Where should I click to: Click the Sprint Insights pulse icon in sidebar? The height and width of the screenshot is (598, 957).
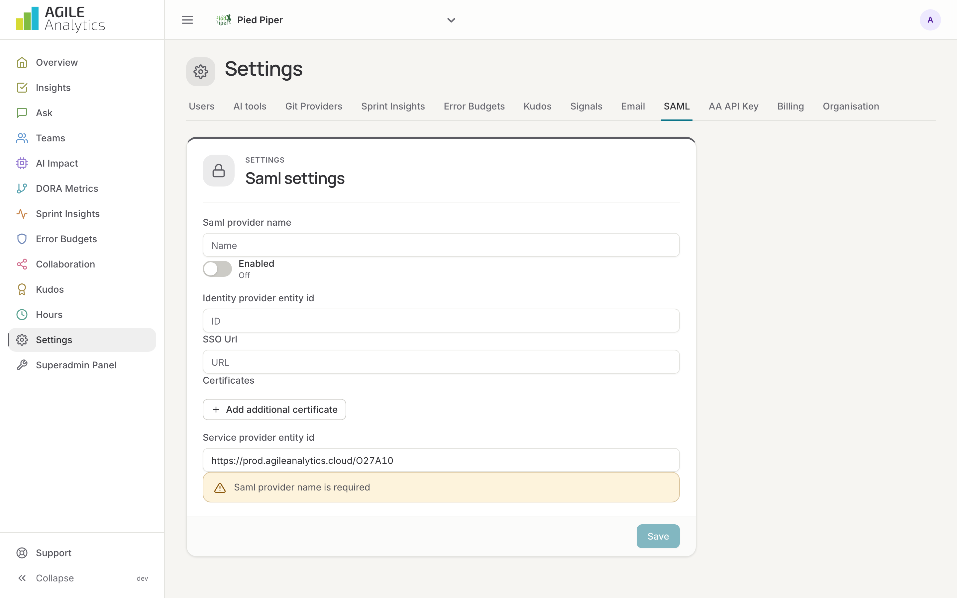22,214
